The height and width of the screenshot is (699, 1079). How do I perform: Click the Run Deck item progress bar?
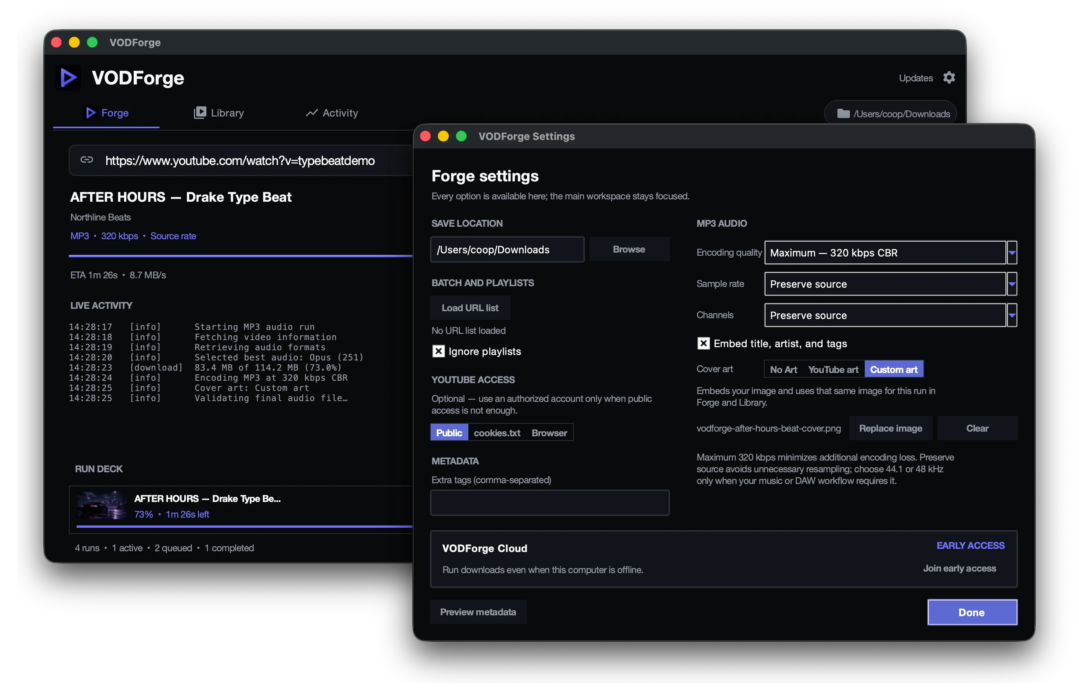coord(244,526)
